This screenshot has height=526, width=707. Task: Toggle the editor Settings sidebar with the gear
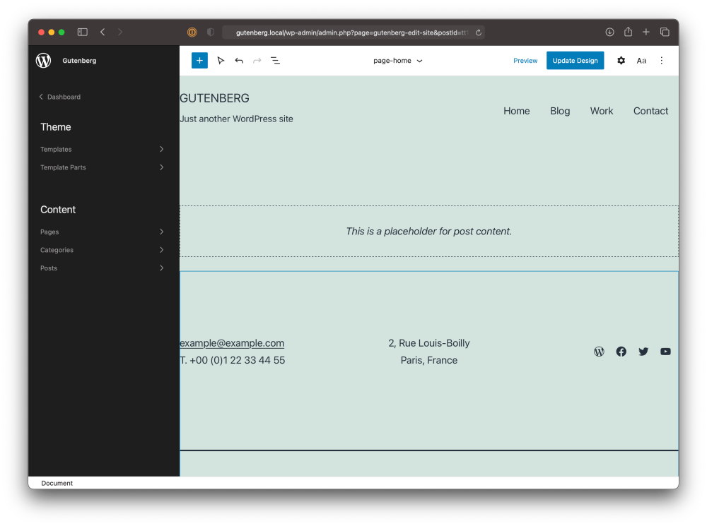point(621,61)
